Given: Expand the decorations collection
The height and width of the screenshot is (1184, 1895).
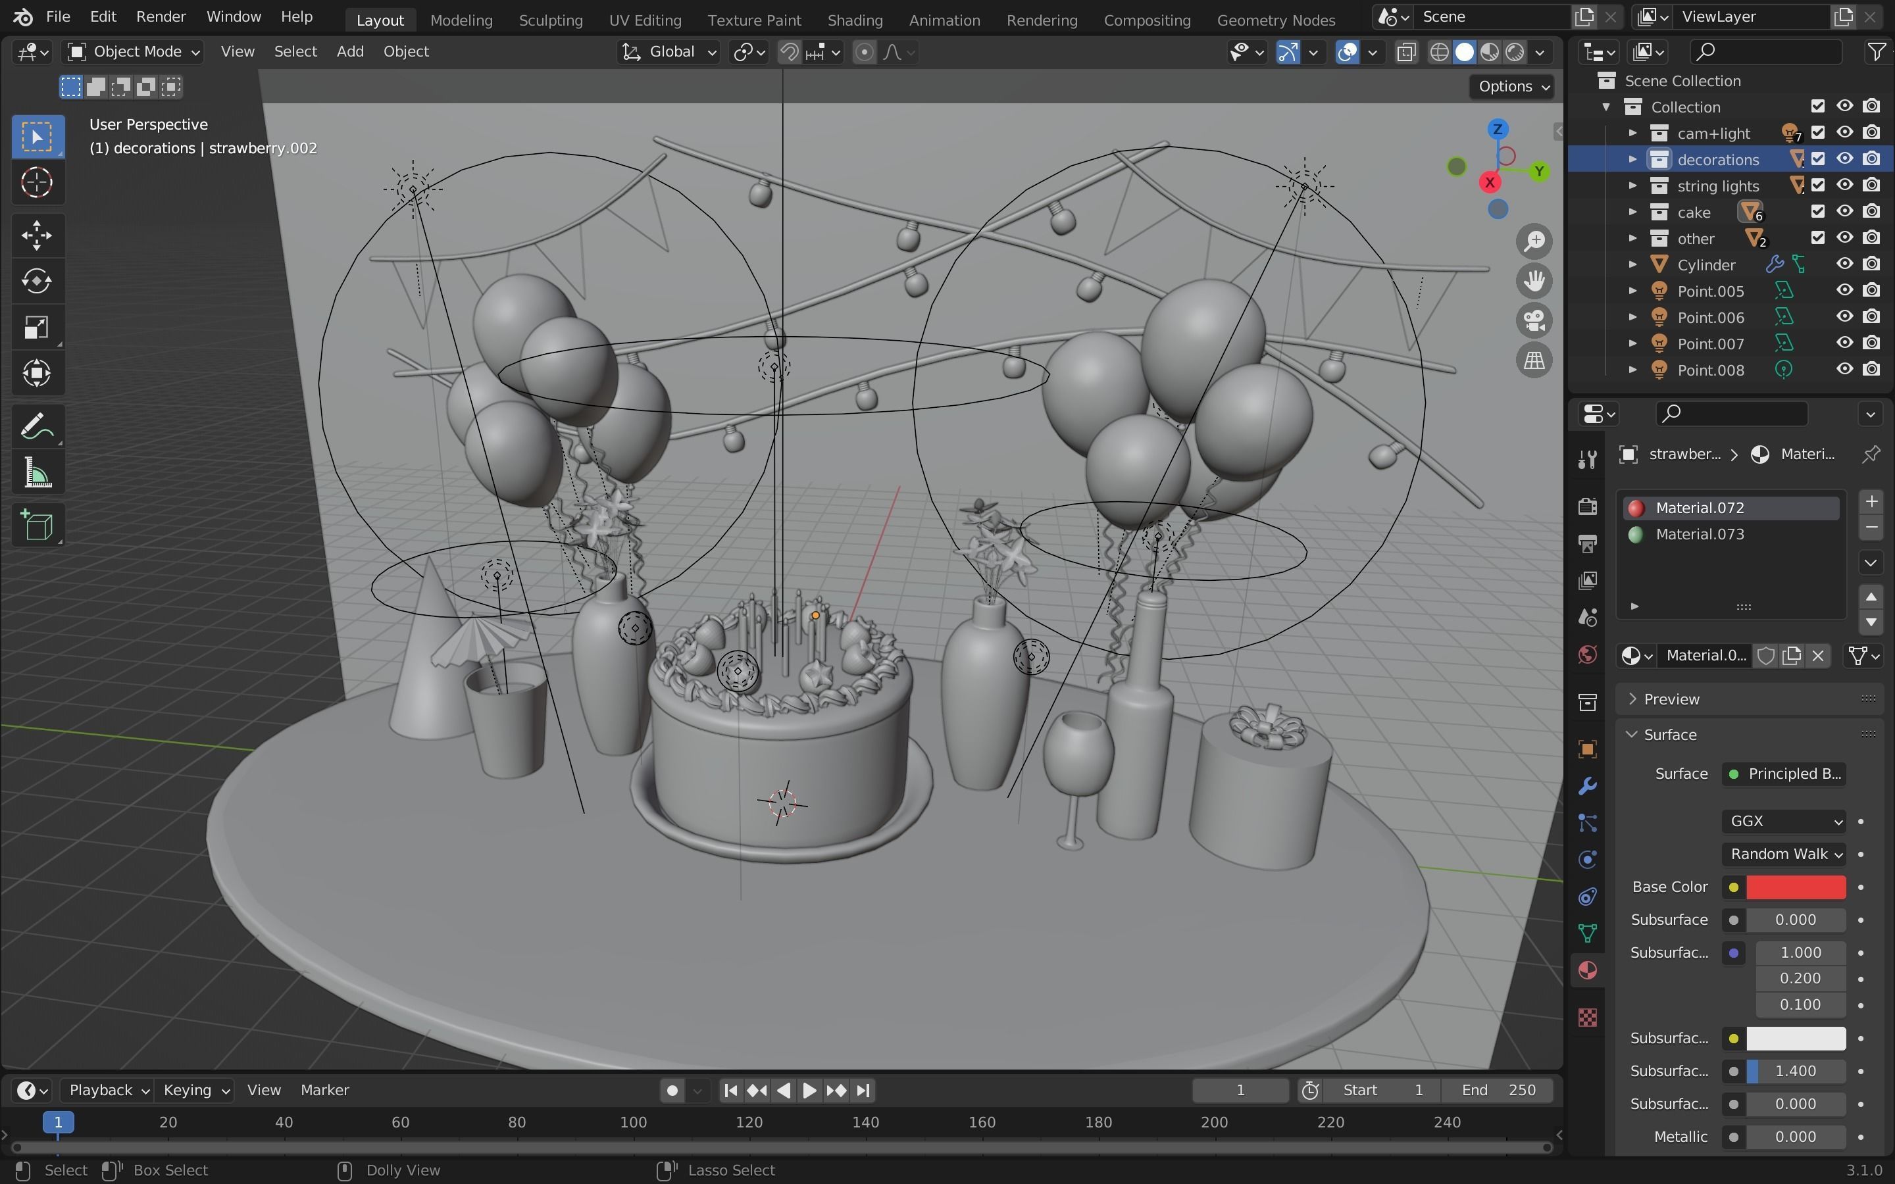Looking at the screenshot, I should 1632,159.
